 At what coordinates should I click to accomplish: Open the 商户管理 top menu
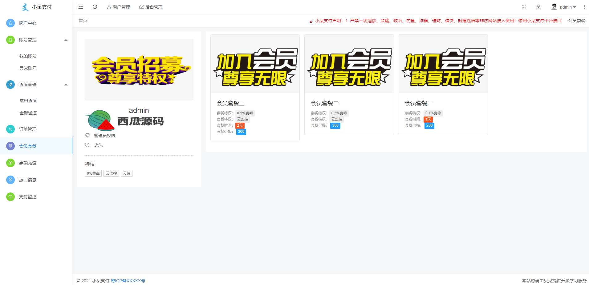(x=118, y=7)
